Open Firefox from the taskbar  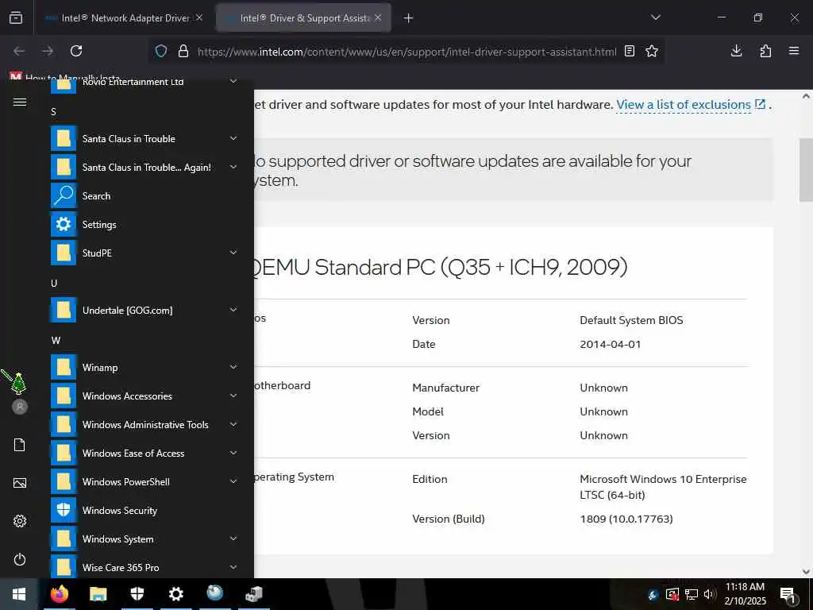pos(59,594)
